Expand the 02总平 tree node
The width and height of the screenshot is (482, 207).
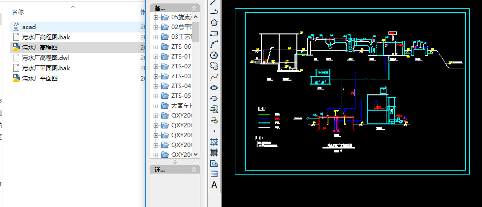(x=156, y=28)
